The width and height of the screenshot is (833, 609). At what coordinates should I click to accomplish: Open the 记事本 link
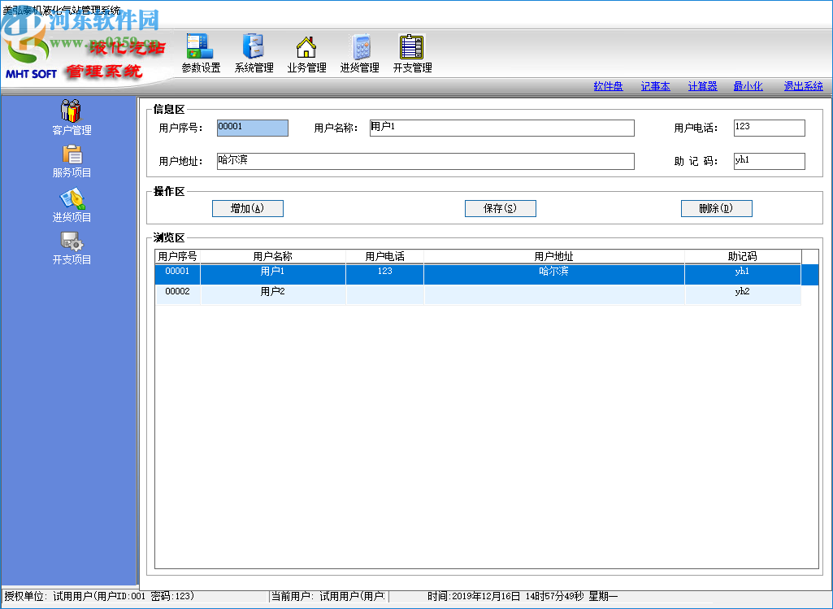[655, 86]
